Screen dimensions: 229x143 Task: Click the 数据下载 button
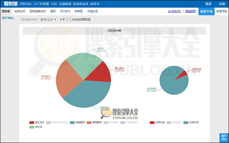(206, 11)
